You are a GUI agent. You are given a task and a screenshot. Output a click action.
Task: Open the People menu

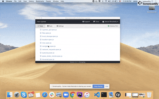point(48,1)
